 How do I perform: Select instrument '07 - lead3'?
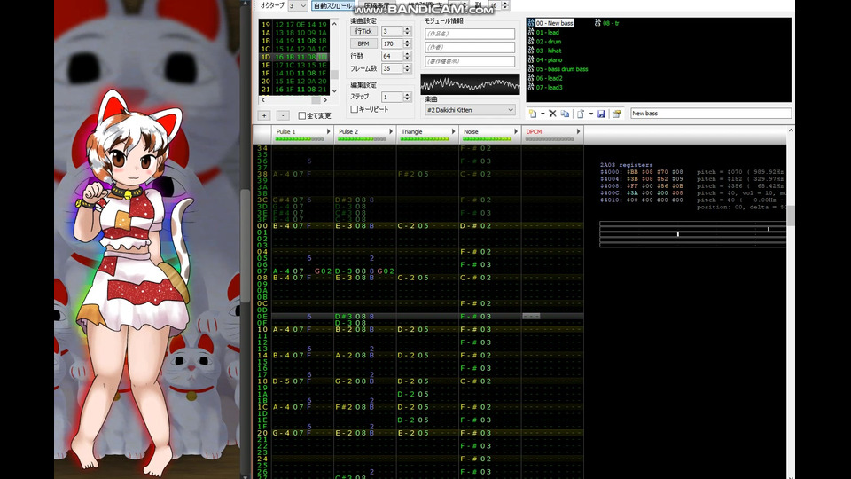545,87
